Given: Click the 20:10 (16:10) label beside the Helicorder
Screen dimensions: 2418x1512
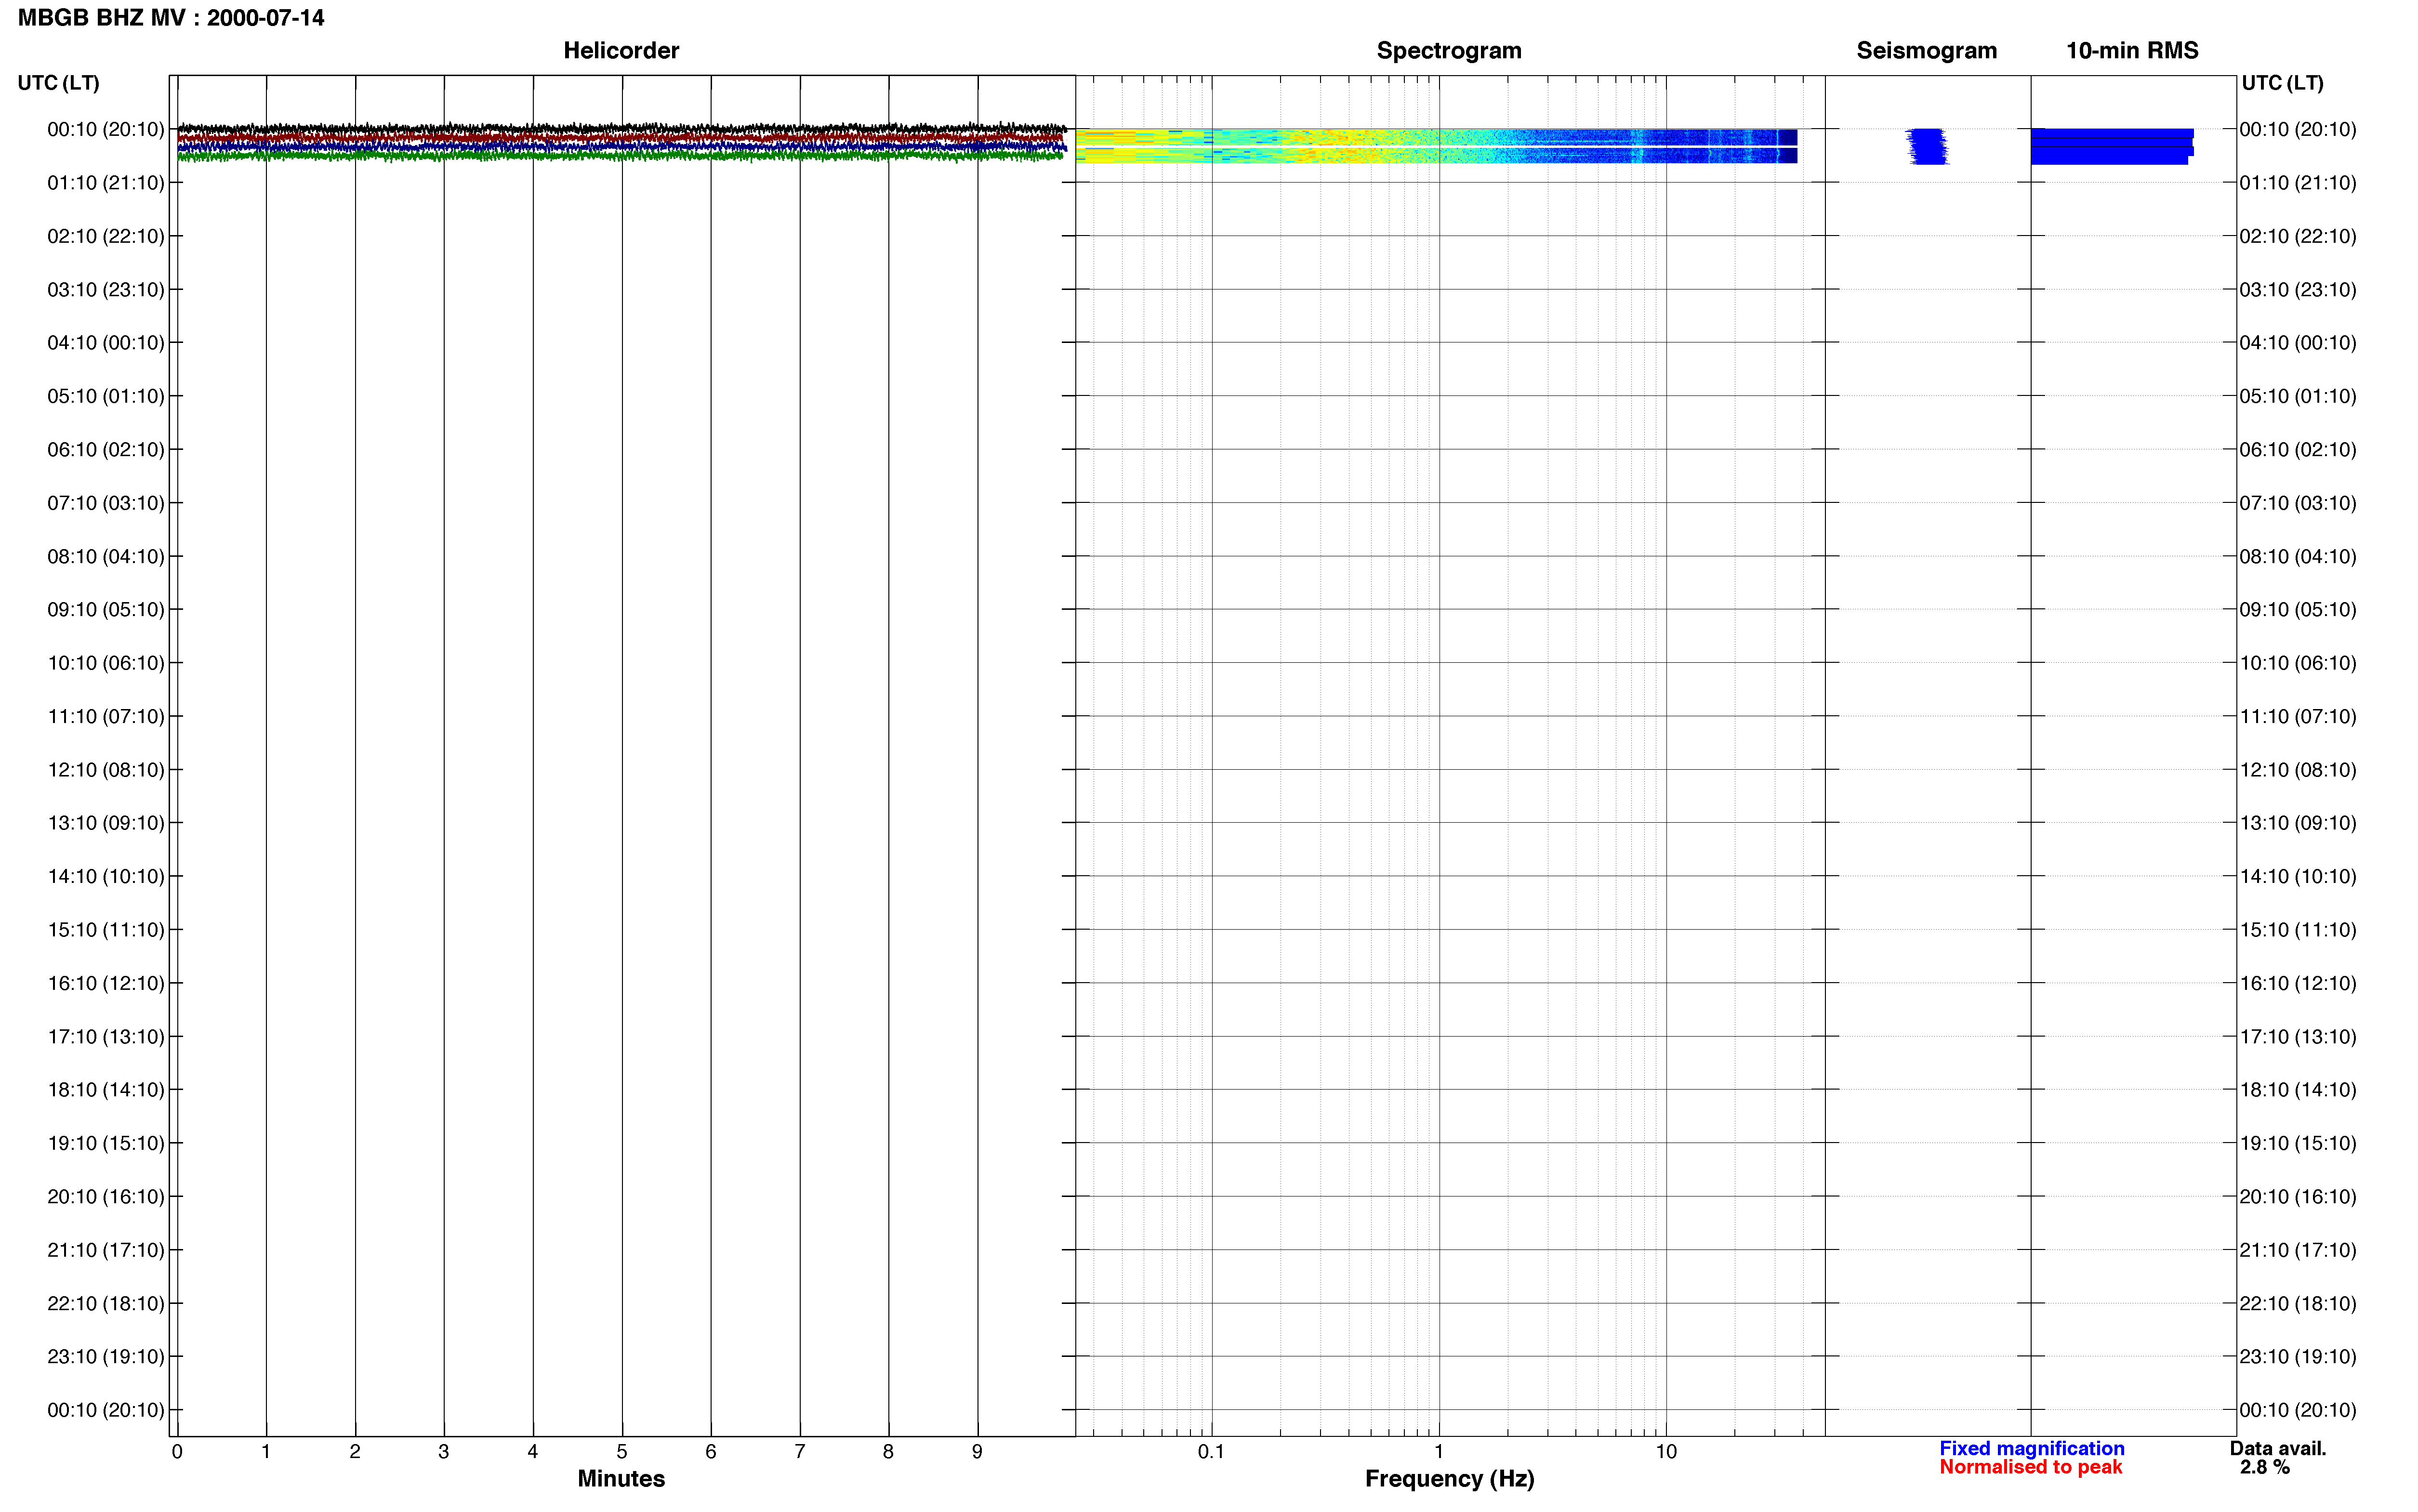Looking at the screenshot, I should [105, 1197].
